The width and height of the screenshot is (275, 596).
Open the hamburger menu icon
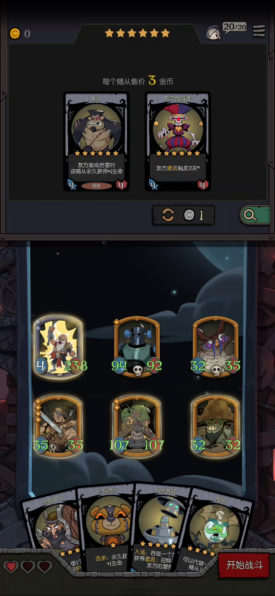tap(259, 31)
